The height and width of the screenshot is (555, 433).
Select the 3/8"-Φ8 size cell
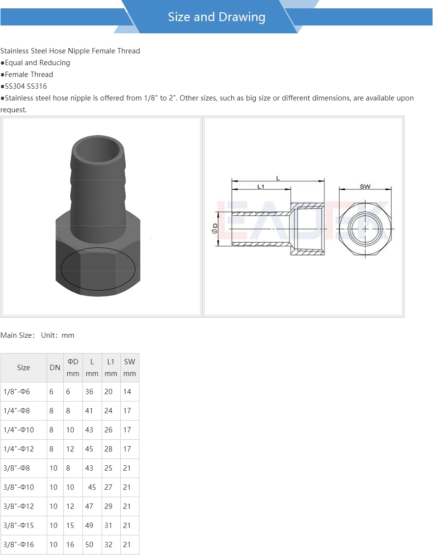click(24, 468)
